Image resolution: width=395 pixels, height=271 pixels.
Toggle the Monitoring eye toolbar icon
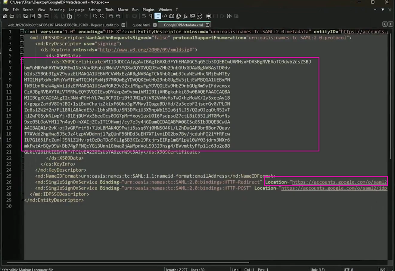click(x=199, y=16)
